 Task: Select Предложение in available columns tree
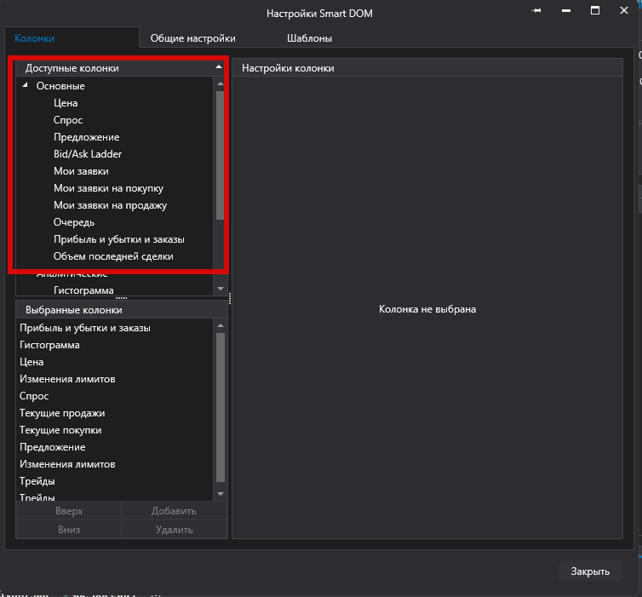(86, 137)
